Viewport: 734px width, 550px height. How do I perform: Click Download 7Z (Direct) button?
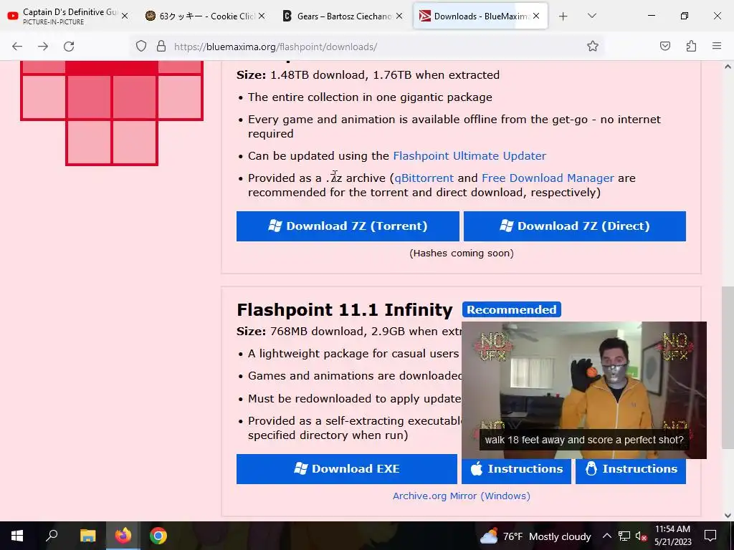(x=575, y=226)
